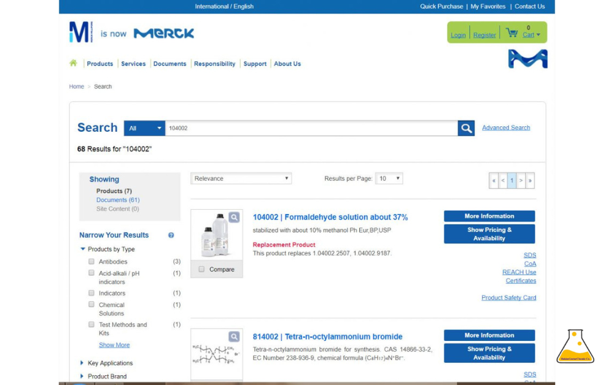The image size is (614, 385).
Task: Open Contact Us in the top bar
Action: click(x=529, y=6)
